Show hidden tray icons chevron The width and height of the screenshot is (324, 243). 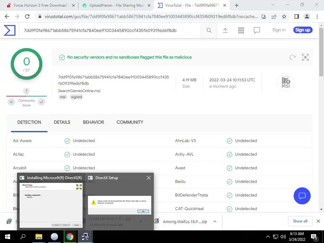point(268,237)
